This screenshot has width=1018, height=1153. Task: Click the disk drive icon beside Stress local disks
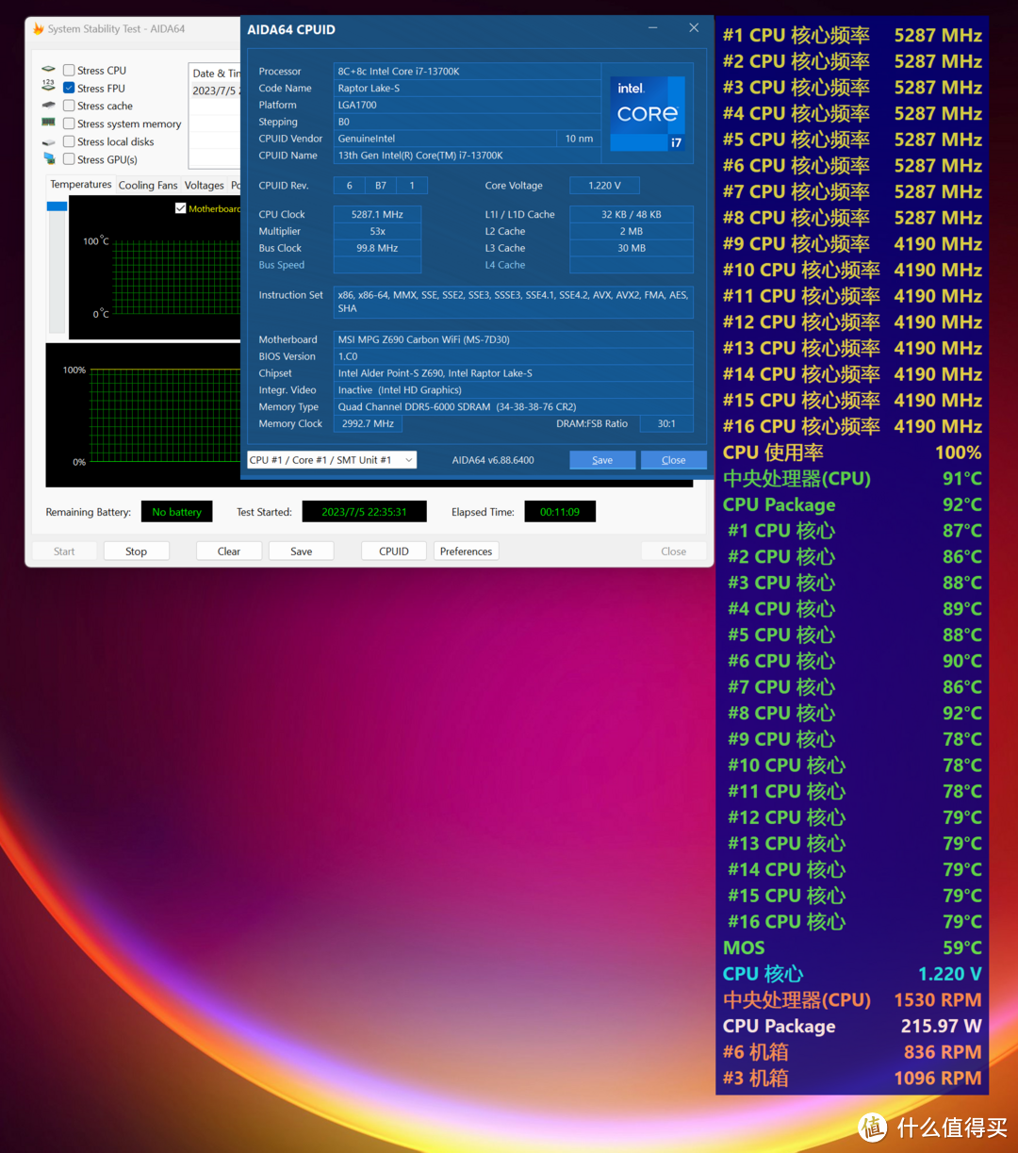pos(49,142)
